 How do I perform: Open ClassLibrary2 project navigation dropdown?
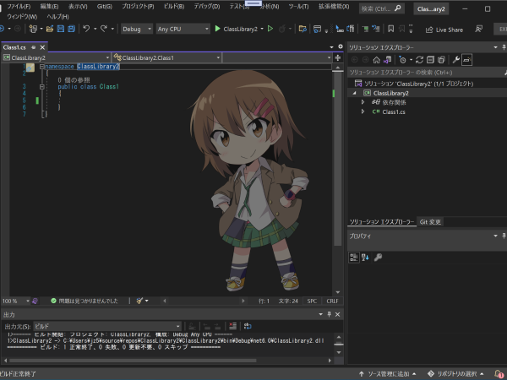tap(57, 57)
